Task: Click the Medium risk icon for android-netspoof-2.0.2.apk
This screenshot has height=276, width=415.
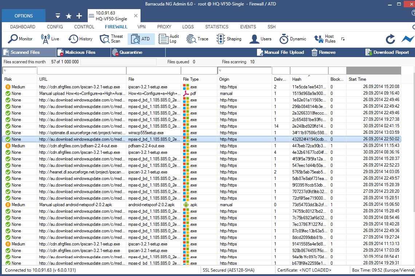Action: tap(8, 205)
